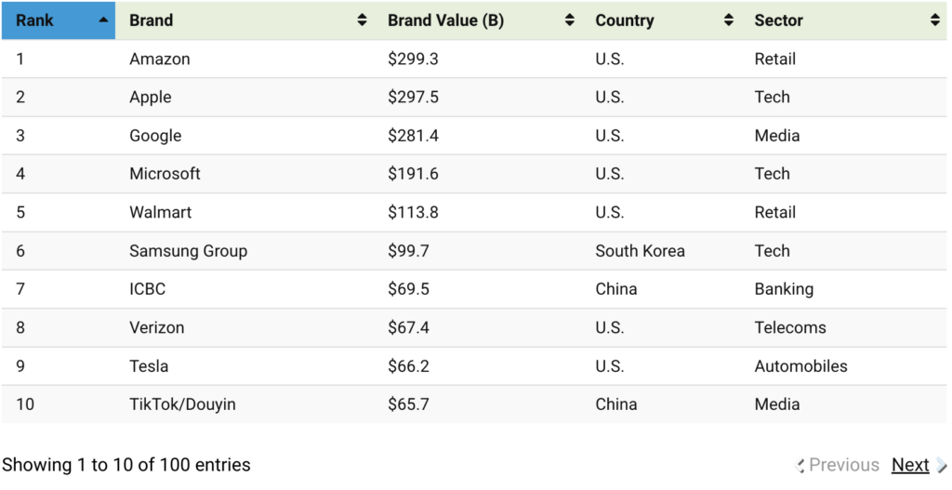Click the Previous pagination link

pos(843,465)
